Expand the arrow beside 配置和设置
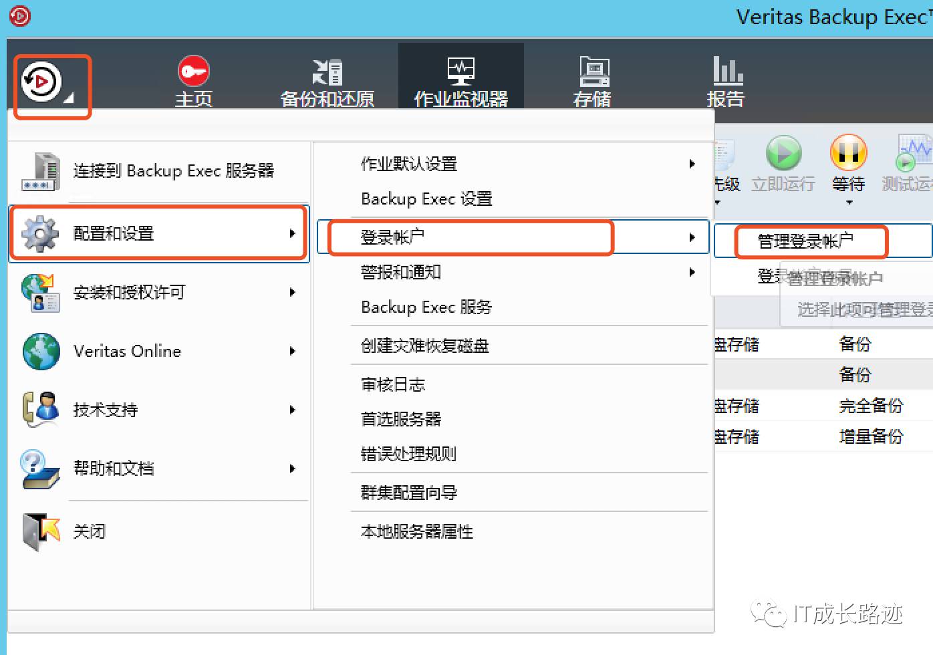Image resolution: width=933 pixels, height=655 pixels. (292, 233)
